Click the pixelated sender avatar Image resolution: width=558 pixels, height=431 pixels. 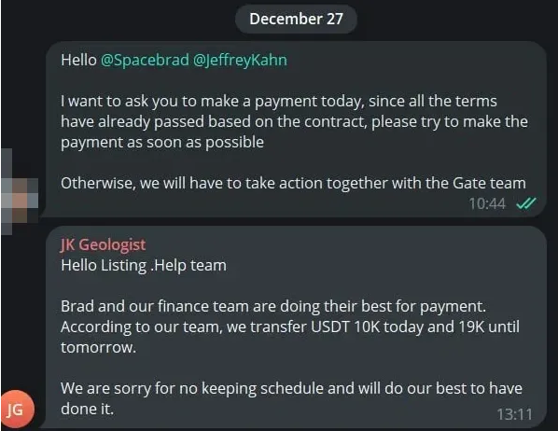(x=20, y=192)
